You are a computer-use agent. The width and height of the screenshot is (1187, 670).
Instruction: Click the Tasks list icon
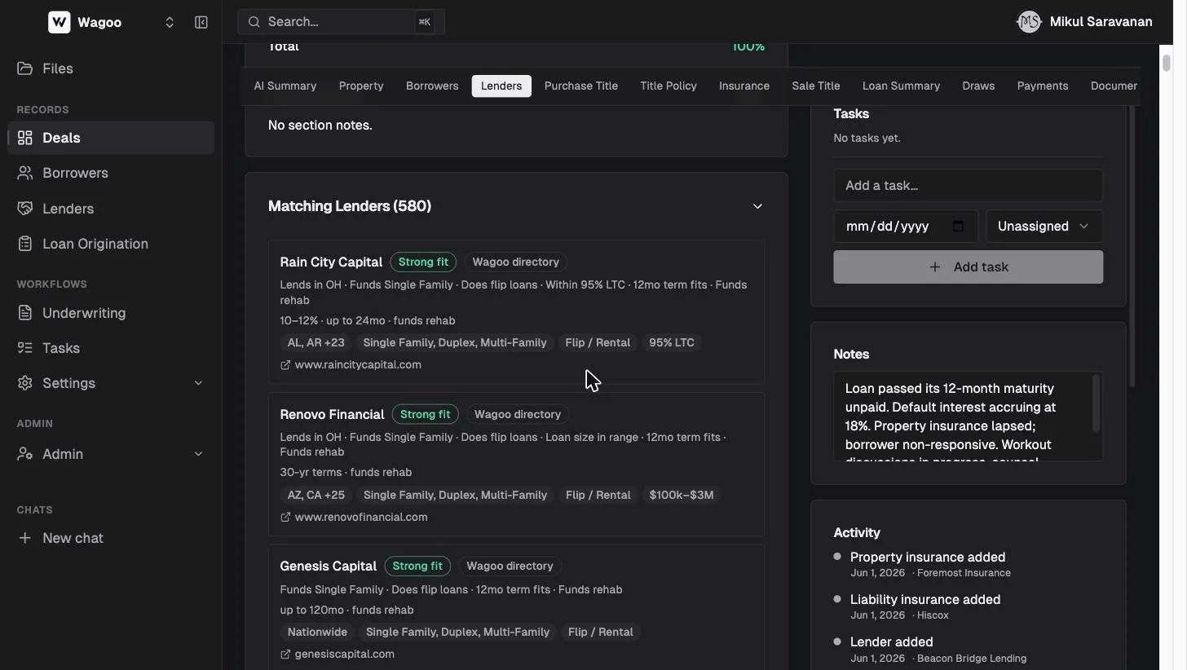click(25, 348)
